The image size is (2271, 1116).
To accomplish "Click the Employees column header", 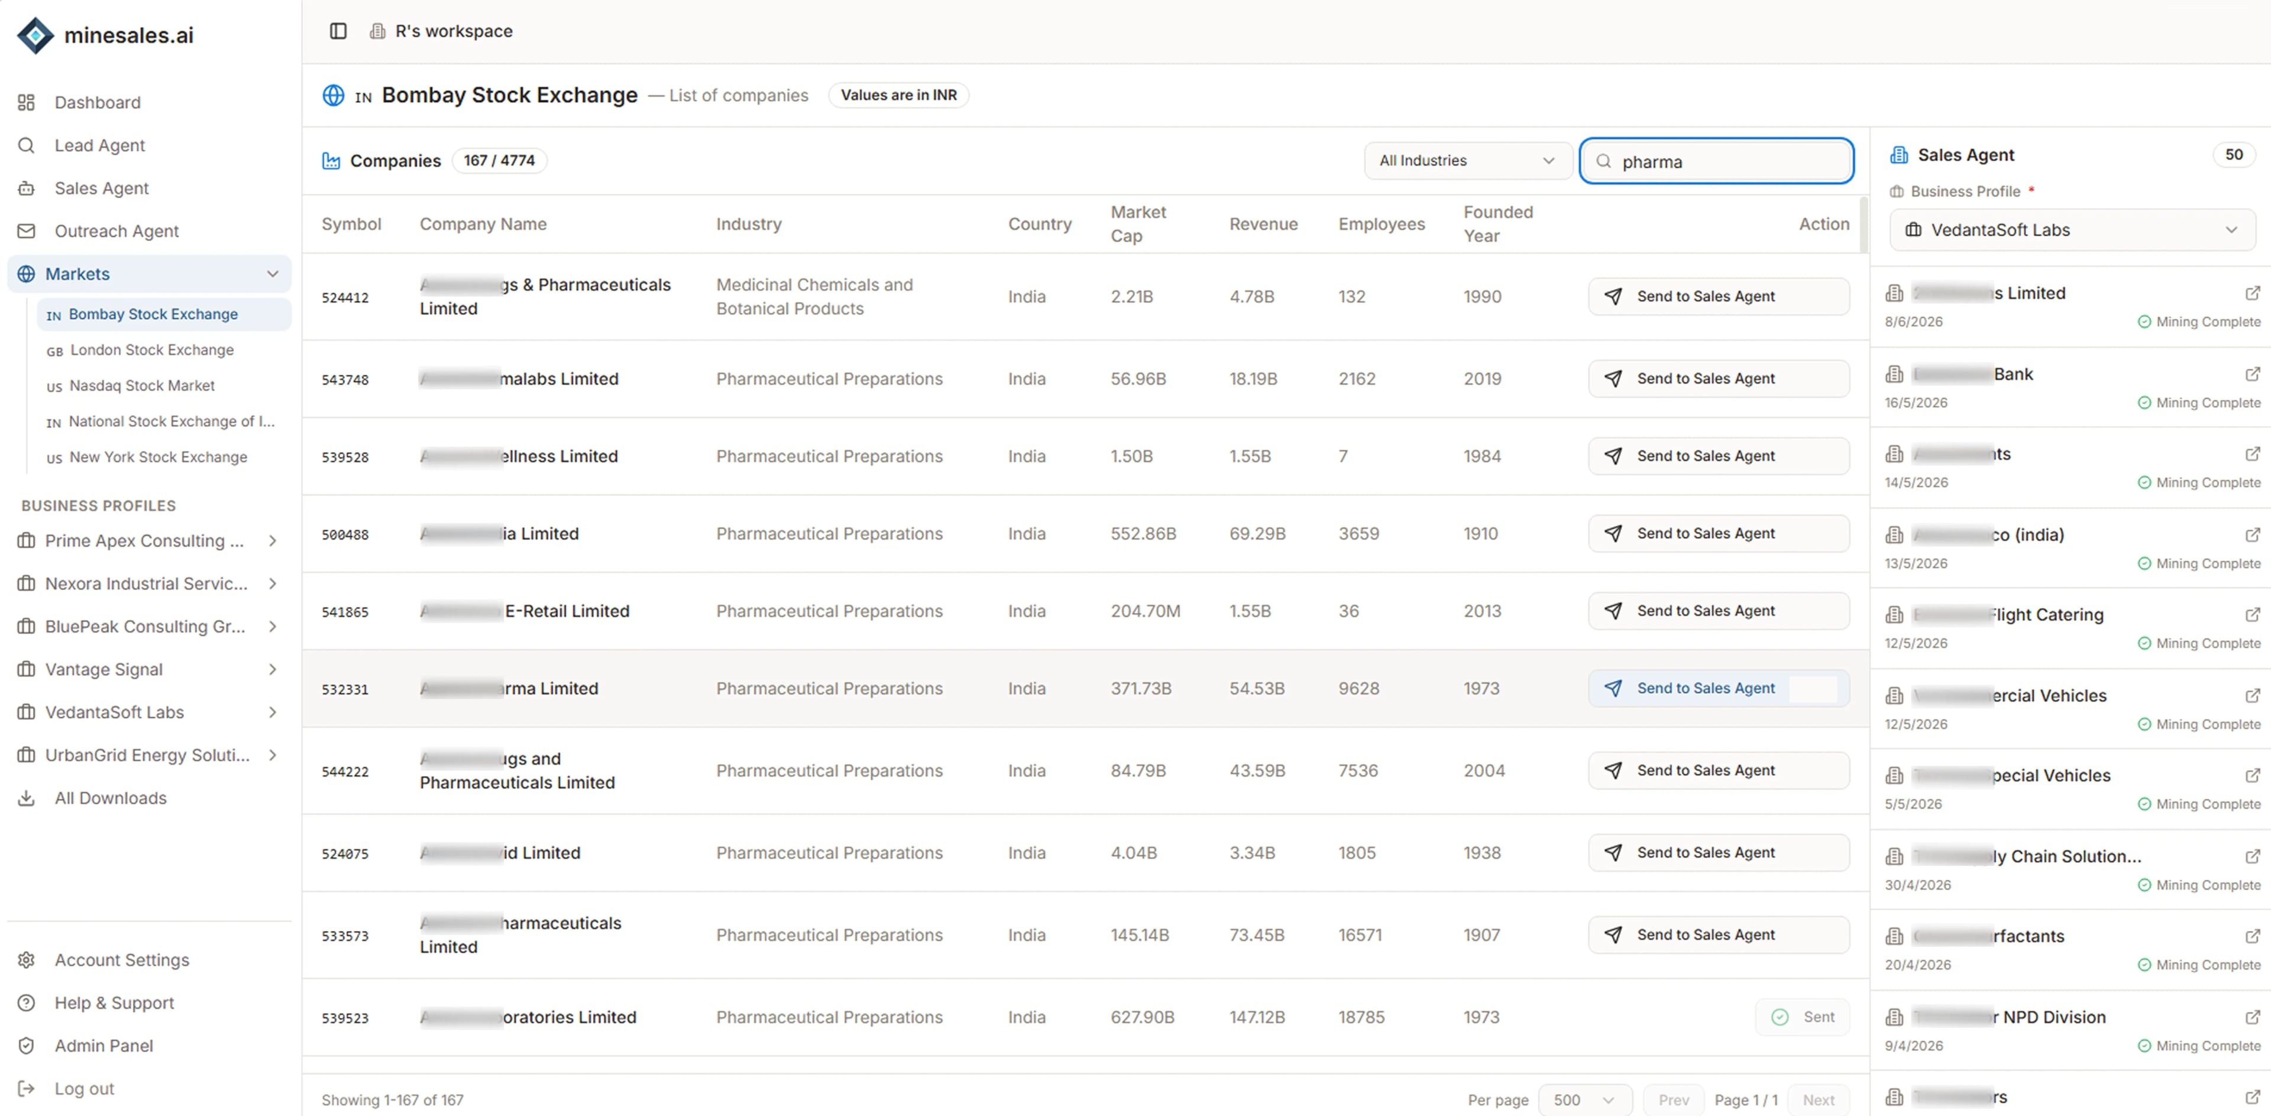I will click(1380, 223).
